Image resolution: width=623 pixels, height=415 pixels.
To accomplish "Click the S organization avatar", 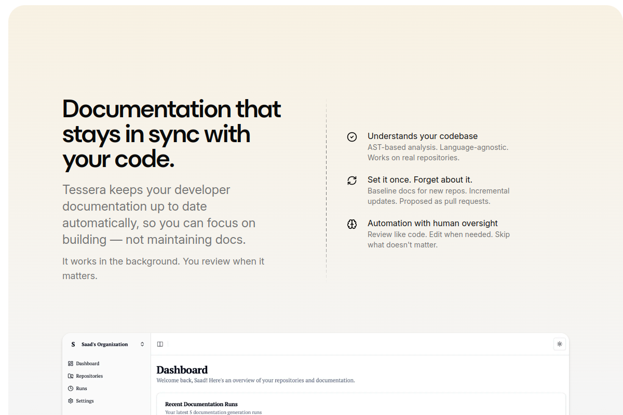I will click(73, 344).
